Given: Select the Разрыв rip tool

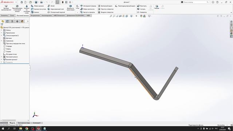Looking at the screenshot, I should (x=157, y=7).
